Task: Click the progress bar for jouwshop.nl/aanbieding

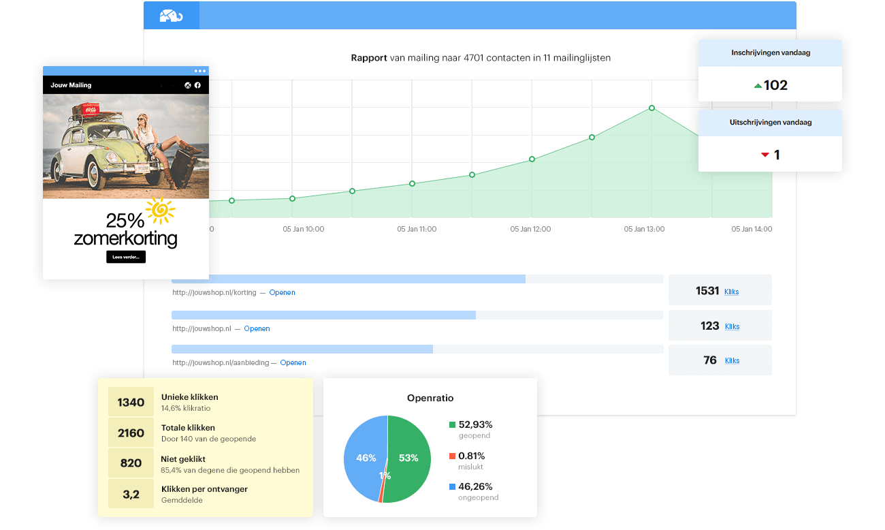Action: pos(417,349)
